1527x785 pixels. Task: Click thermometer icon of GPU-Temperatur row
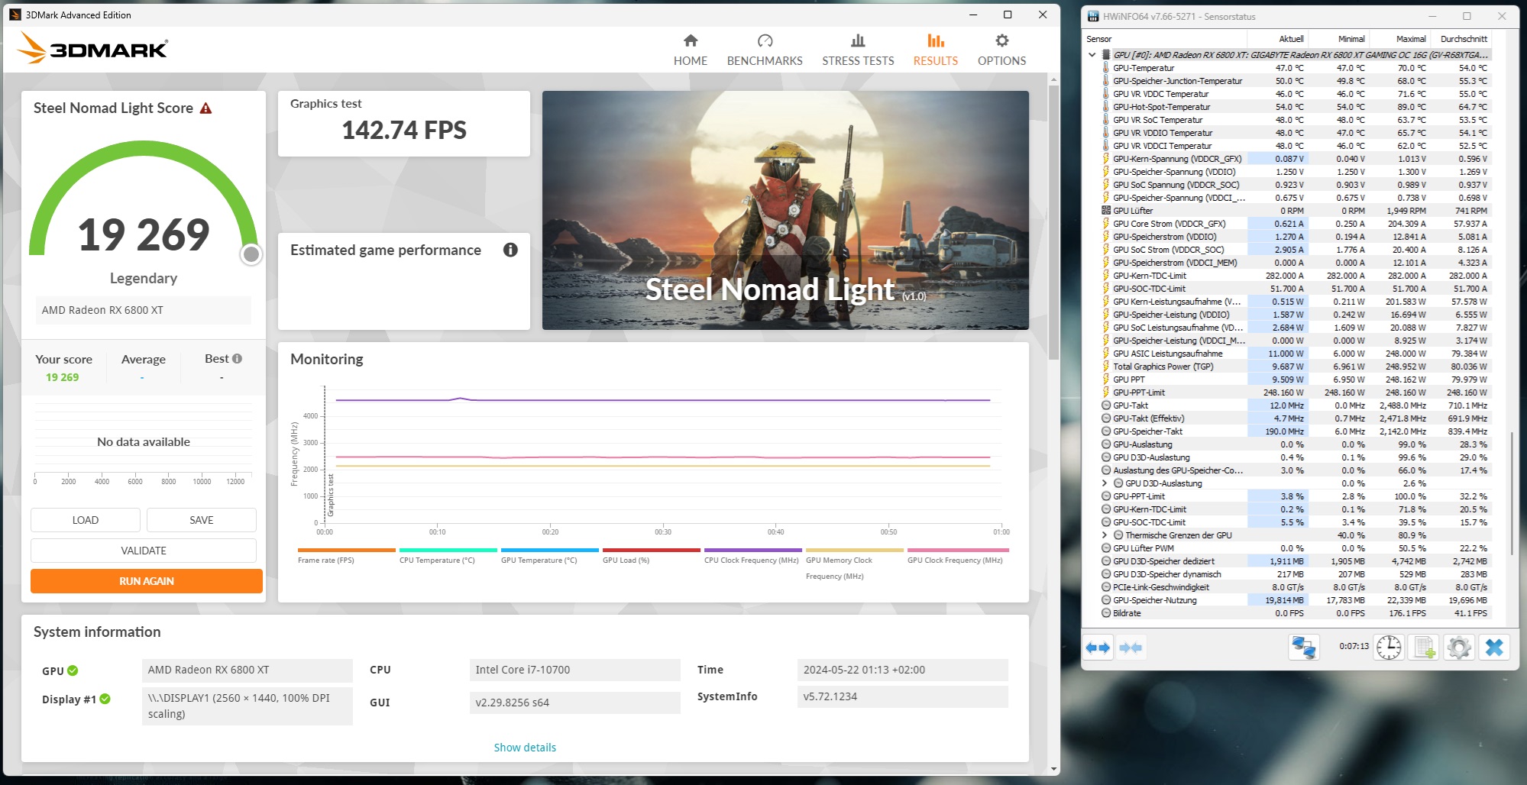pos(1105,68)
